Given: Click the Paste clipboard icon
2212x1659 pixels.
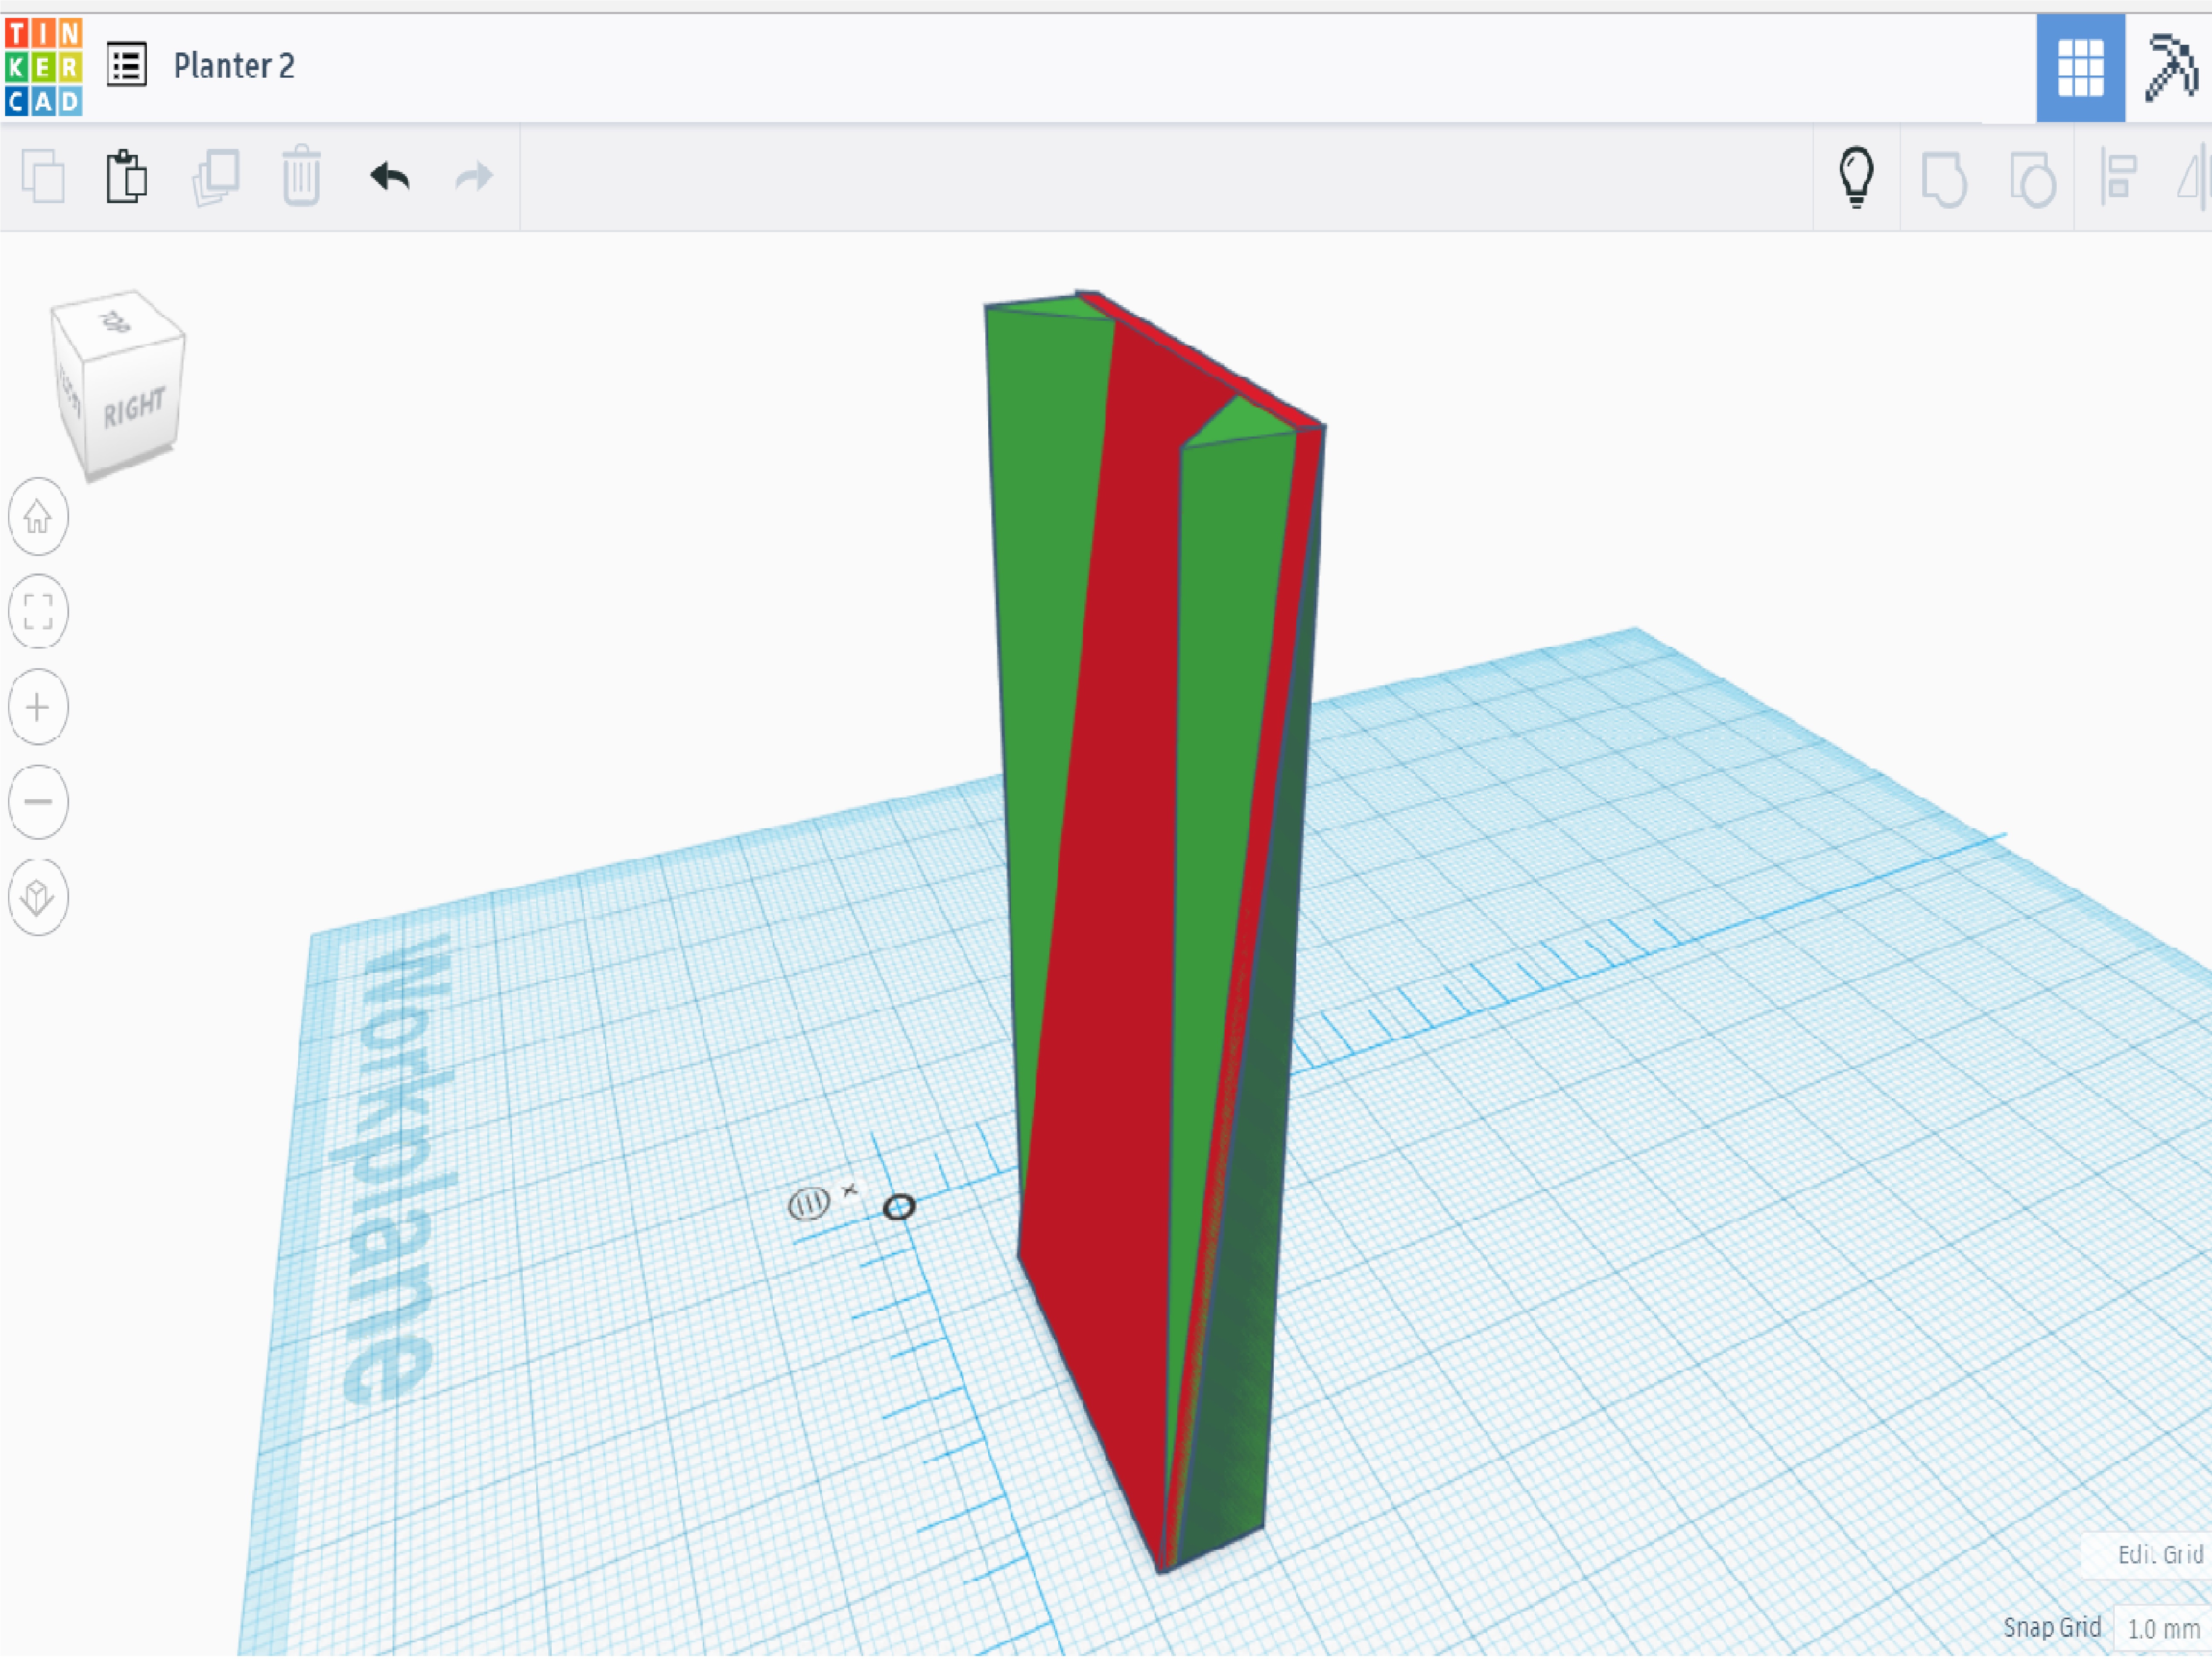Looking at the screenshot, I should click(127, 177).
